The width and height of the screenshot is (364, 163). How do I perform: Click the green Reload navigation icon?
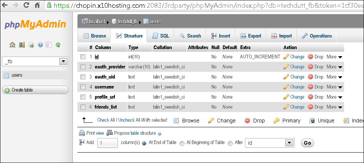[x=58, y=45]
